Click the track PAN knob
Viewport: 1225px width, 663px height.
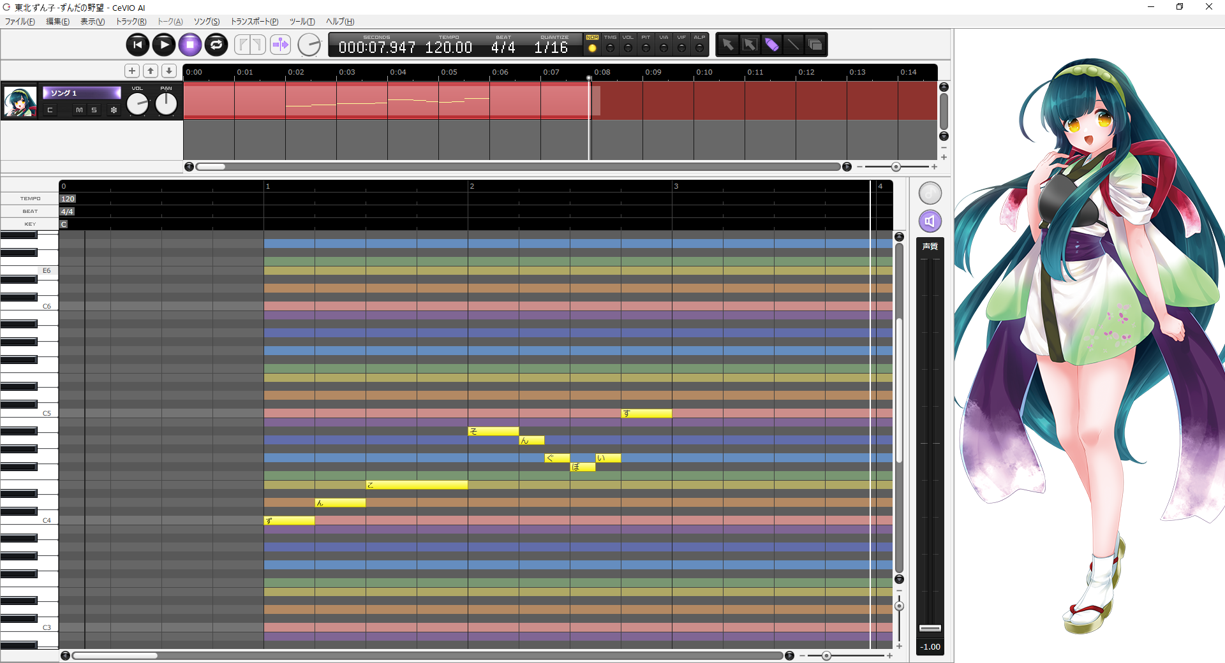[166, 104]
